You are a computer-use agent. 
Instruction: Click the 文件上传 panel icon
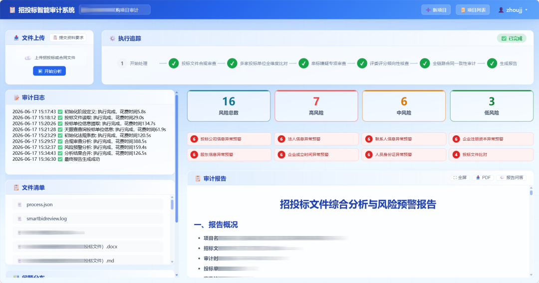[16, 38]
